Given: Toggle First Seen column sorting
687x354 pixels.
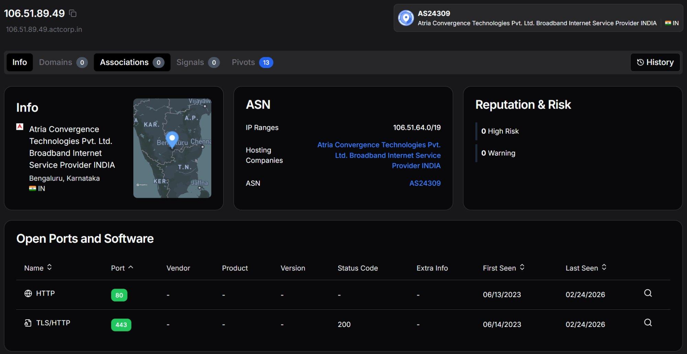Looking at the screenshot, I should (x=522, y=268).
